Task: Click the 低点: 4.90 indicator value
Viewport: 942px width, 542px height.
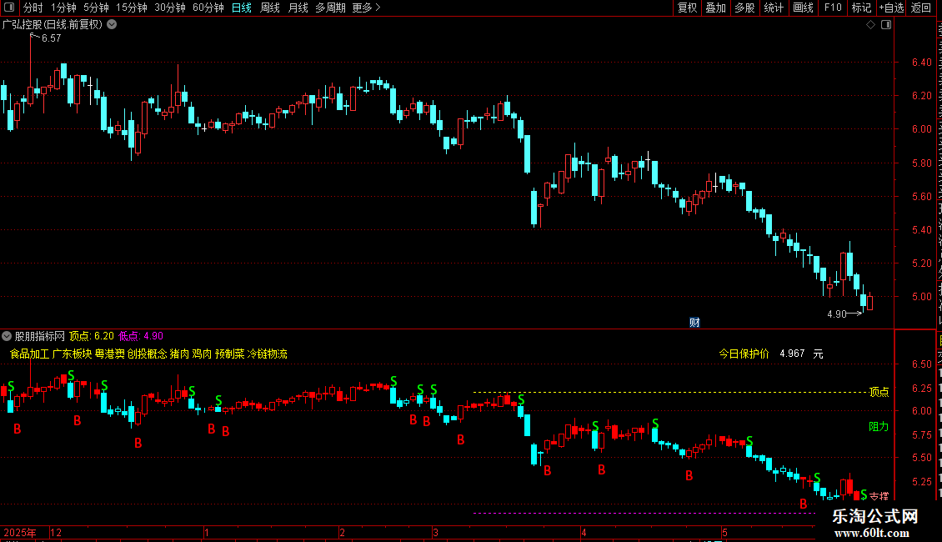Action: click(141, 336)
